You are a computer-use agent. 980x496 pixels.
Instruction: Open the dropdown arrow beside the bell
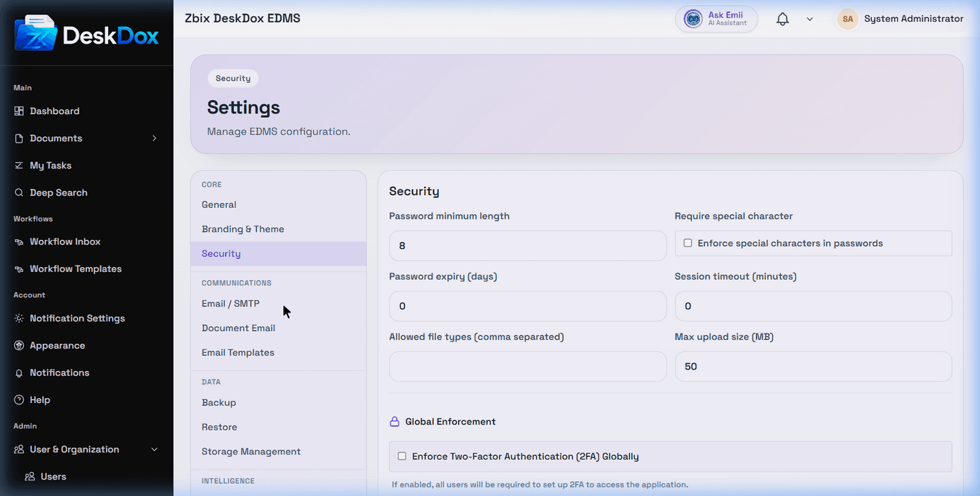[809, 19]
